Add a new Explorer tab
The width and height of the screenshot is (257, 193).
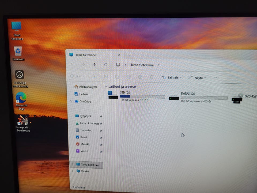(x=130, y=55)
